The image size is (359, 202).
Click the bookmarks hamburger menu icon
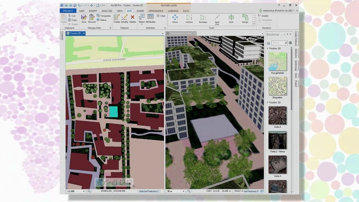(x=290, y=43)
